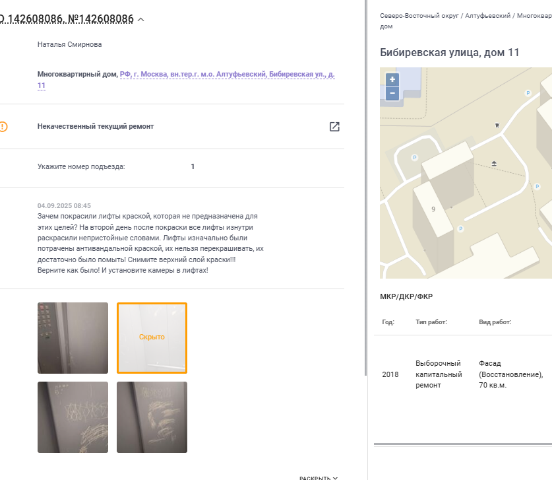Zoom in on the map

click(392, 80)
